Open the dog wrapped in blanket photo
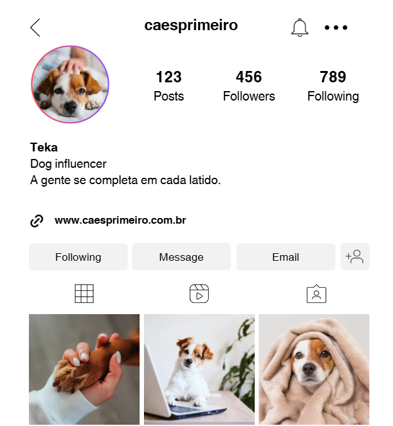The height and width of the screenshot is (426, 393). (314, 369)
